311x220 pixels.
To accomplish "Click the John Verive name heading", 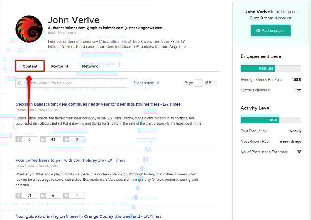I will tap(74, 20).
